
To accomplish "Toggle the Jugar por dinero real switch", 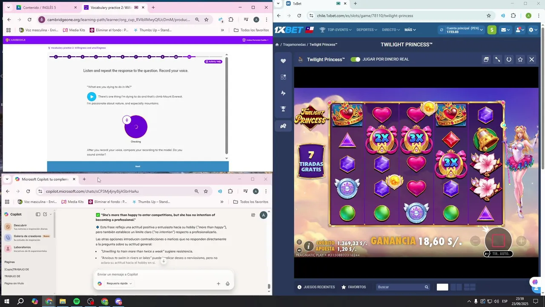I will [x=355, y=59].
